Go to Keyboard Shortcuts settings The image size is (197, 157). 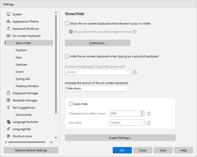point(26,29)
